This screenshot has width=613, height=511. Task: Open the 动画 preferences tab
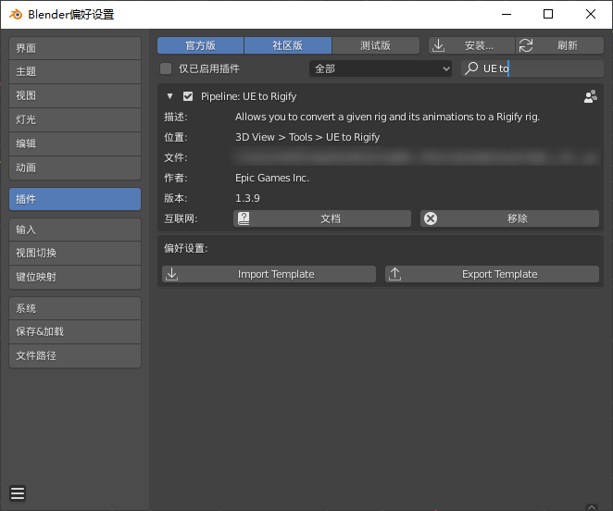coord(75,168)
